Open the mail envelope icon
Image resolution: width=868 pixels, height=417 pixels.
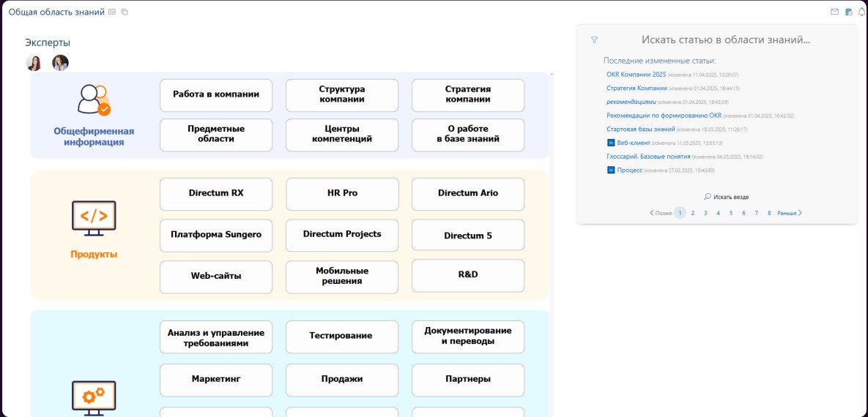pos(835,12)
